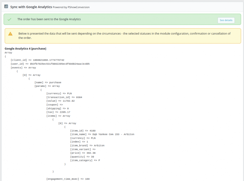The width and height of the screenshot is (244, 181).
Task: Click the chart icon beside Sync with Google Analytics
Action: coord(6,6)
